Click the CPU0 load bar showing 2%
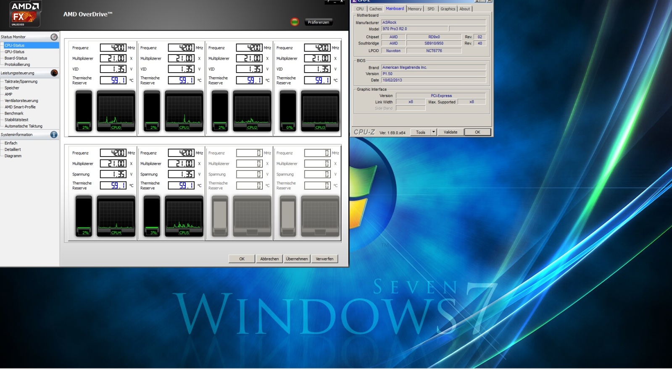The image size is (672, 369). (x=84, y=111)
